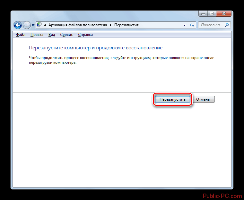Maximize the window
244x200 pixels.
point(212,13)
